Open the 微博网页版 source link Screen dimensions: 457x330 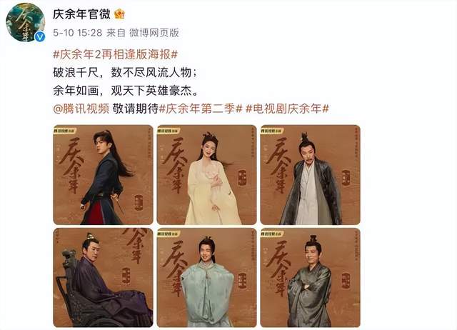154,33
